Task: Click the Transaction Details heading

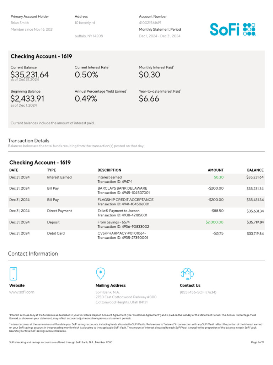Action: pyautogui.click(x=28, y=141)
